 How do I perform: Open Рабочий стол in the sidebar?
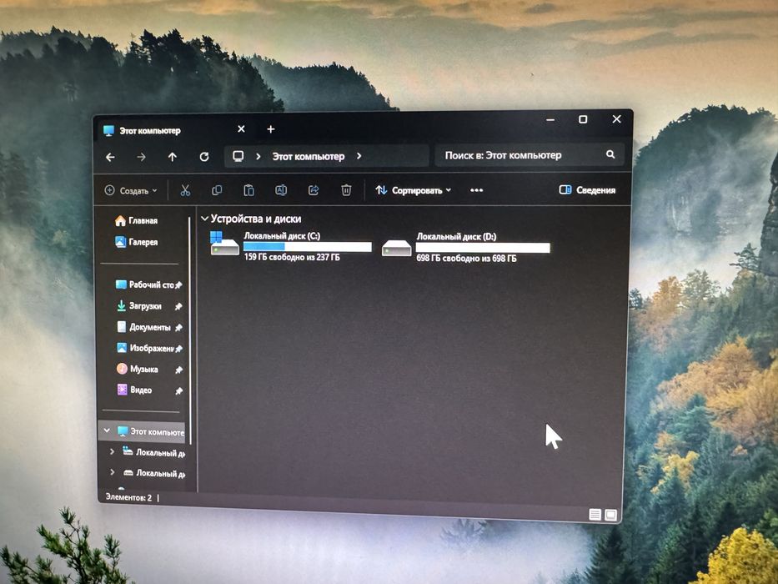tap(145, 284)
